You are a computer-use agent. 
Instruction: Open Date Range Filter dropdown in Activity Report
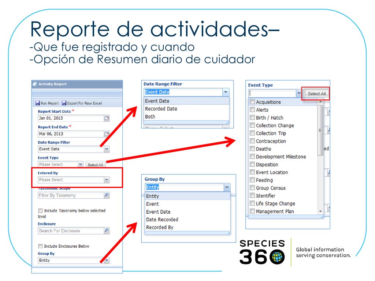107,149
